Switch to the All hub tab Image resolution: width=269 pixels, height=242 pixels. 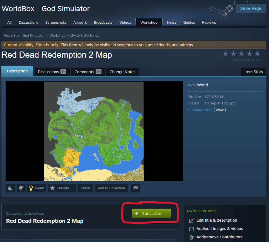pos(9,23)
